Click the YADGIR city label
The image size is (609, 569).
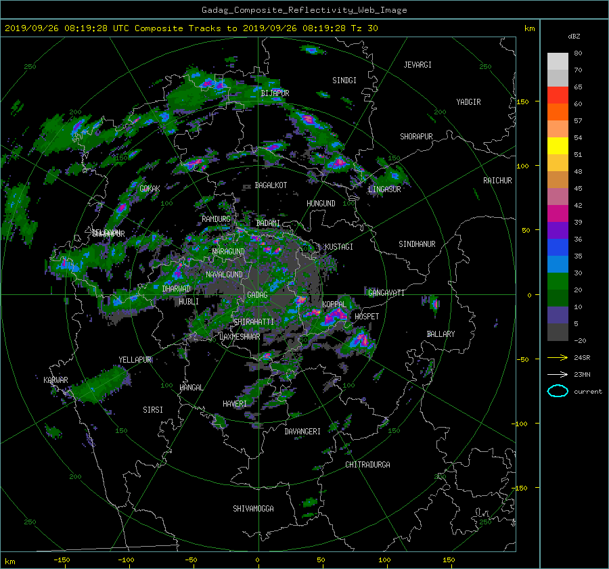(468, 101)
